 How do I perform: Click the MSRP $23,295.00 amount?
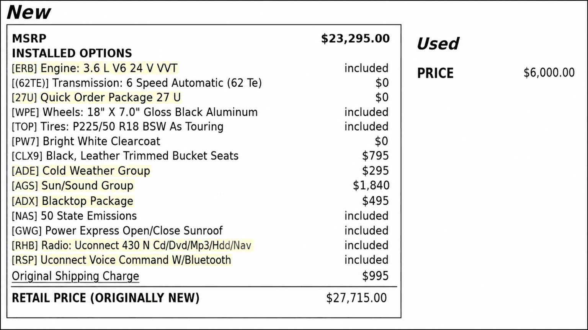(x=355, y=39)
